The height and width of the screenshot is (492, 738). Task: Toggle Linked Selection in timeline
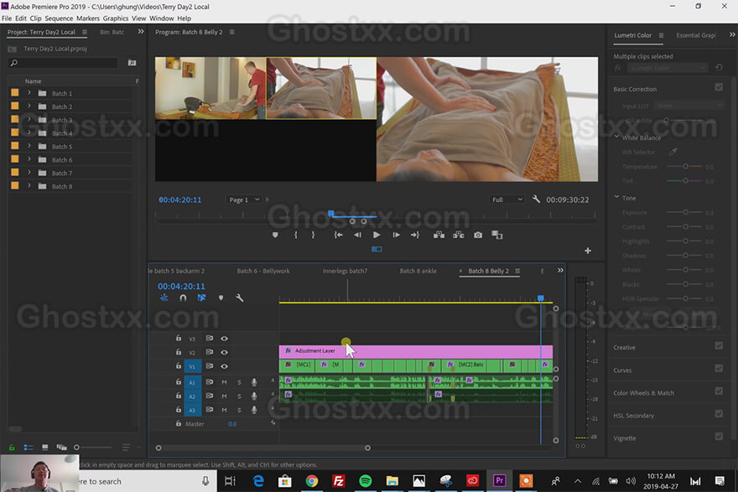coord(201,298)
